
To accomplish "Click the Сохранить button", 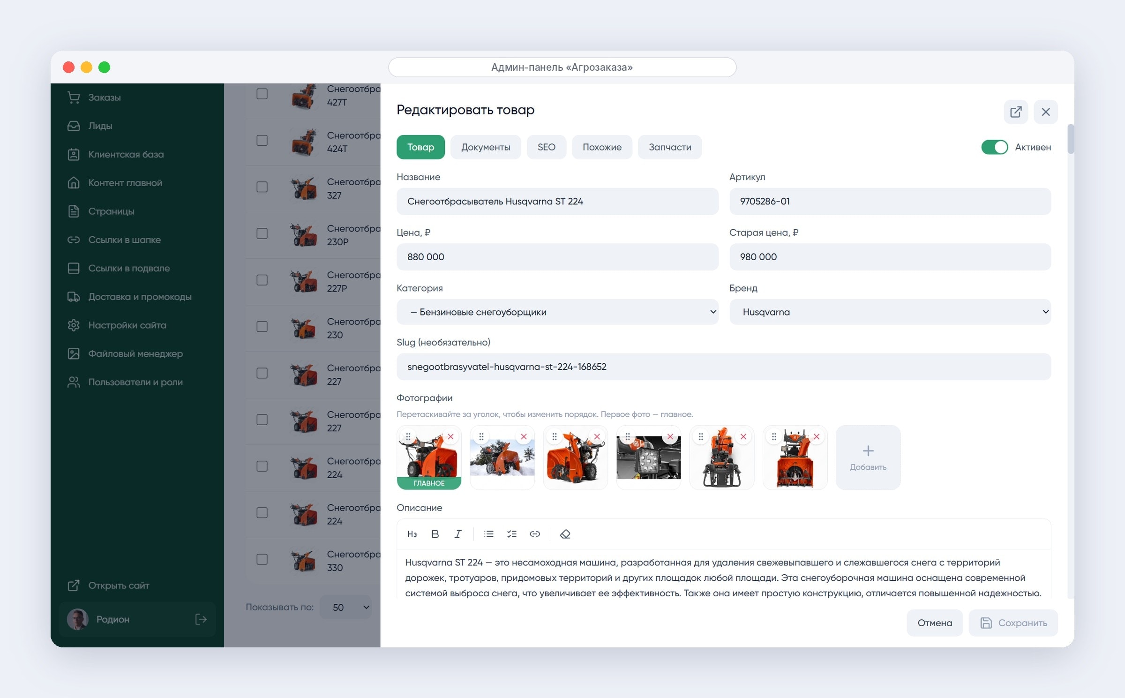I will 1013,623.
